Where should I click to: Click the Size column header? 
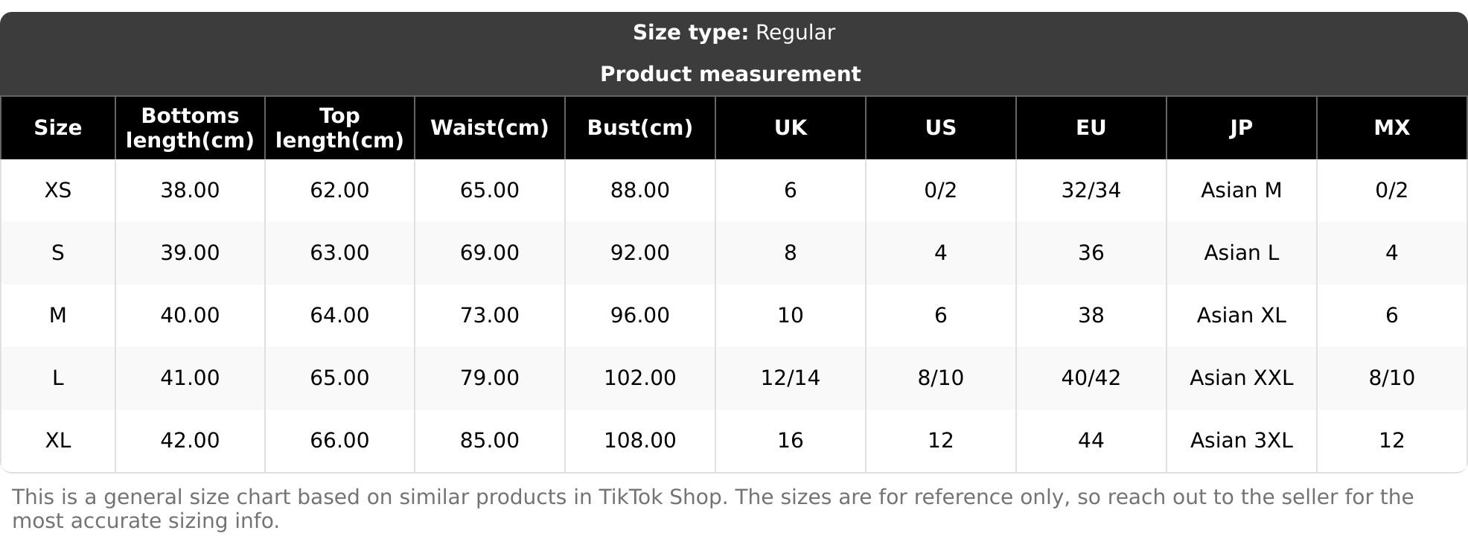point(58,128)
